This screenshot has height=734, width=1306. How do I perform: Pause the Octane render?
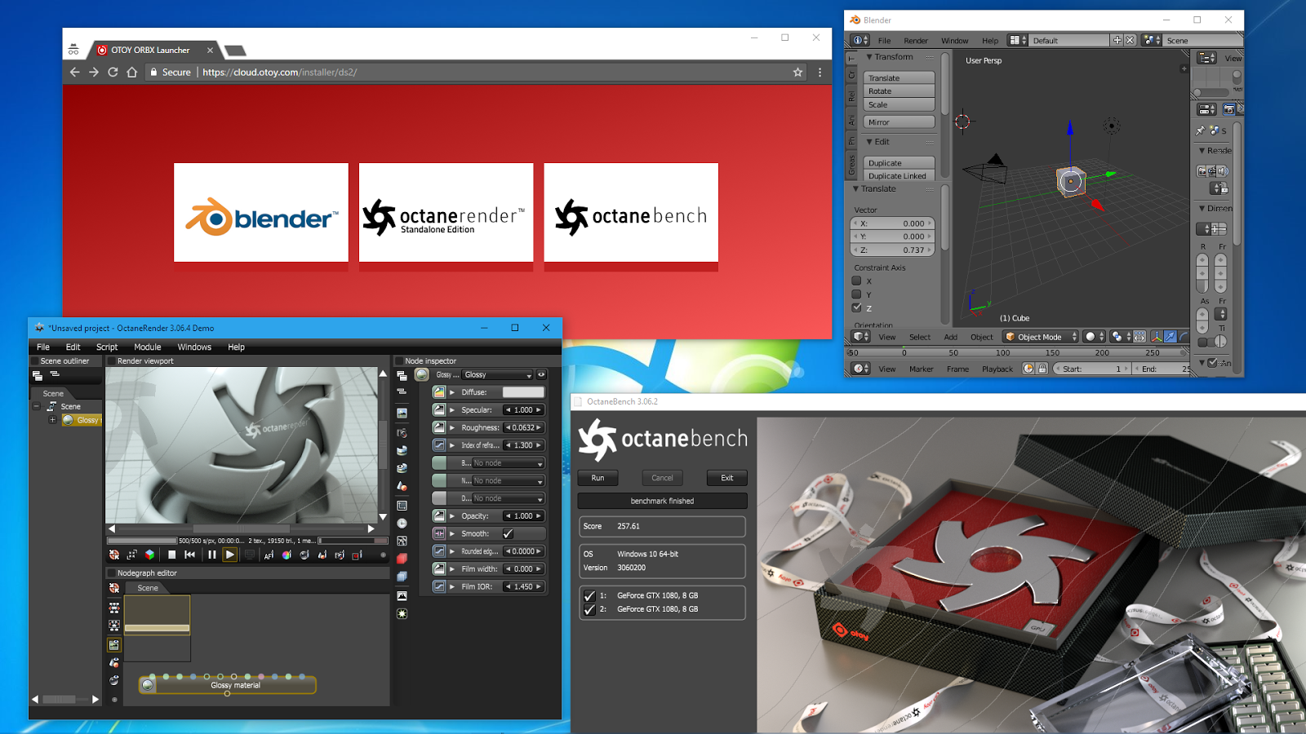coord(211,555)
